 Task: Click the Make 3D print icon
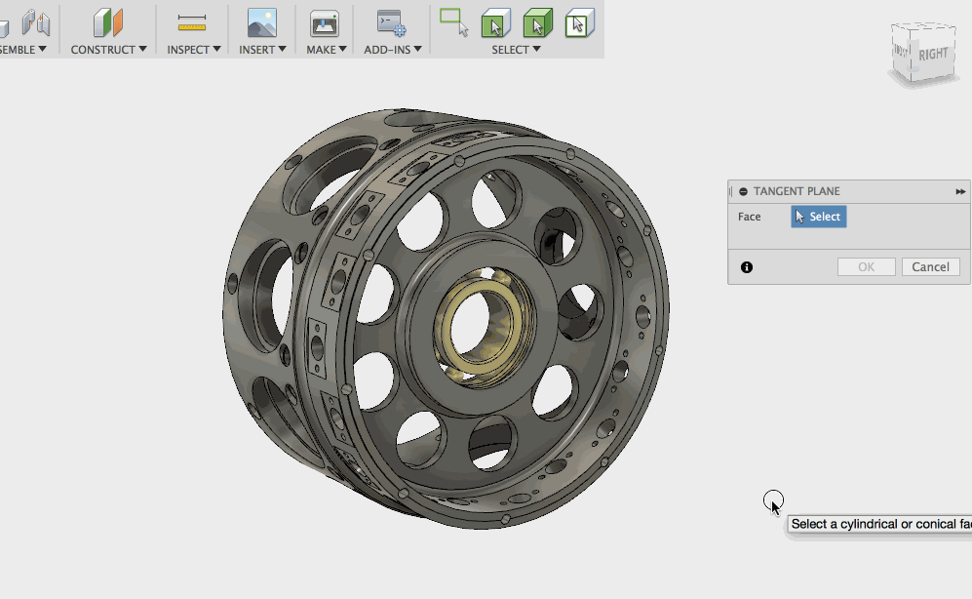pos(324,22)
